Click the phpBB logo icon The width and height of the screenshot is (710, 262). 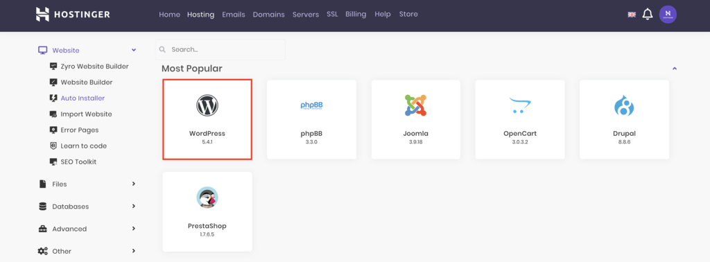pyautogui.click(x=311, y=105)
